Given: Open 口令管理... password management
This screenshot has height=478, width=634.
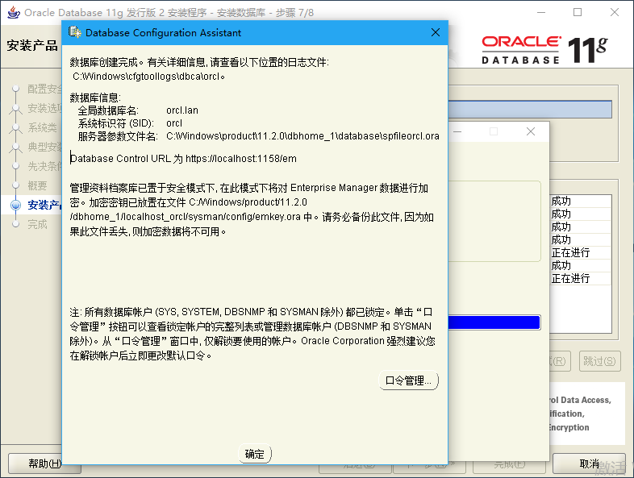Looking at the screenshot, I should pos(408,380).
